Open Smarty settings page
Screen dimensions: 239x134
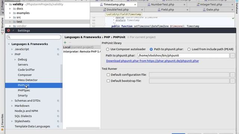tap(22, 96)
